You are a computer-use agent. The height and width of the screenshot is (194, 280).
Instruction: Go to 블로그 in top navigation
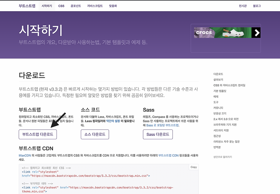[257, 6]
